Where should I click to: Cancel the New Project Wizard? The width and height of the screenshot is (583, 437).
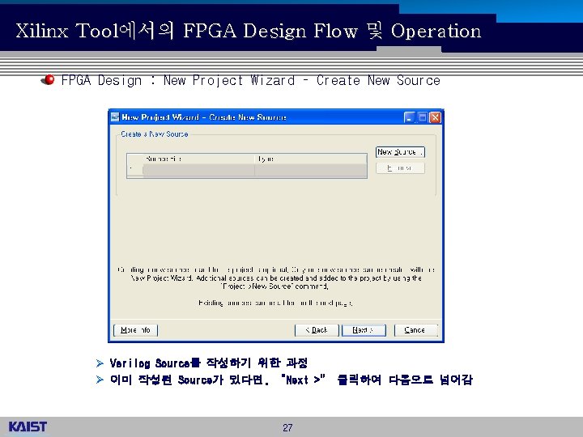coord(416,330)
